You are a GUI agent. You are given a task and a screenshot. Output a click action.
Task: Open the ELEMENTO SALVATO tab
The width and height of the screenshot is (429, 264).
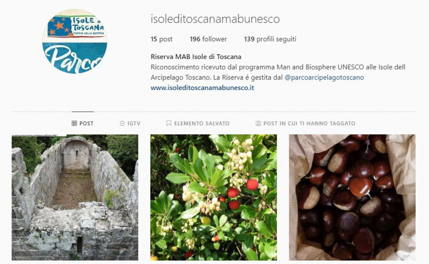click(198, 123)
